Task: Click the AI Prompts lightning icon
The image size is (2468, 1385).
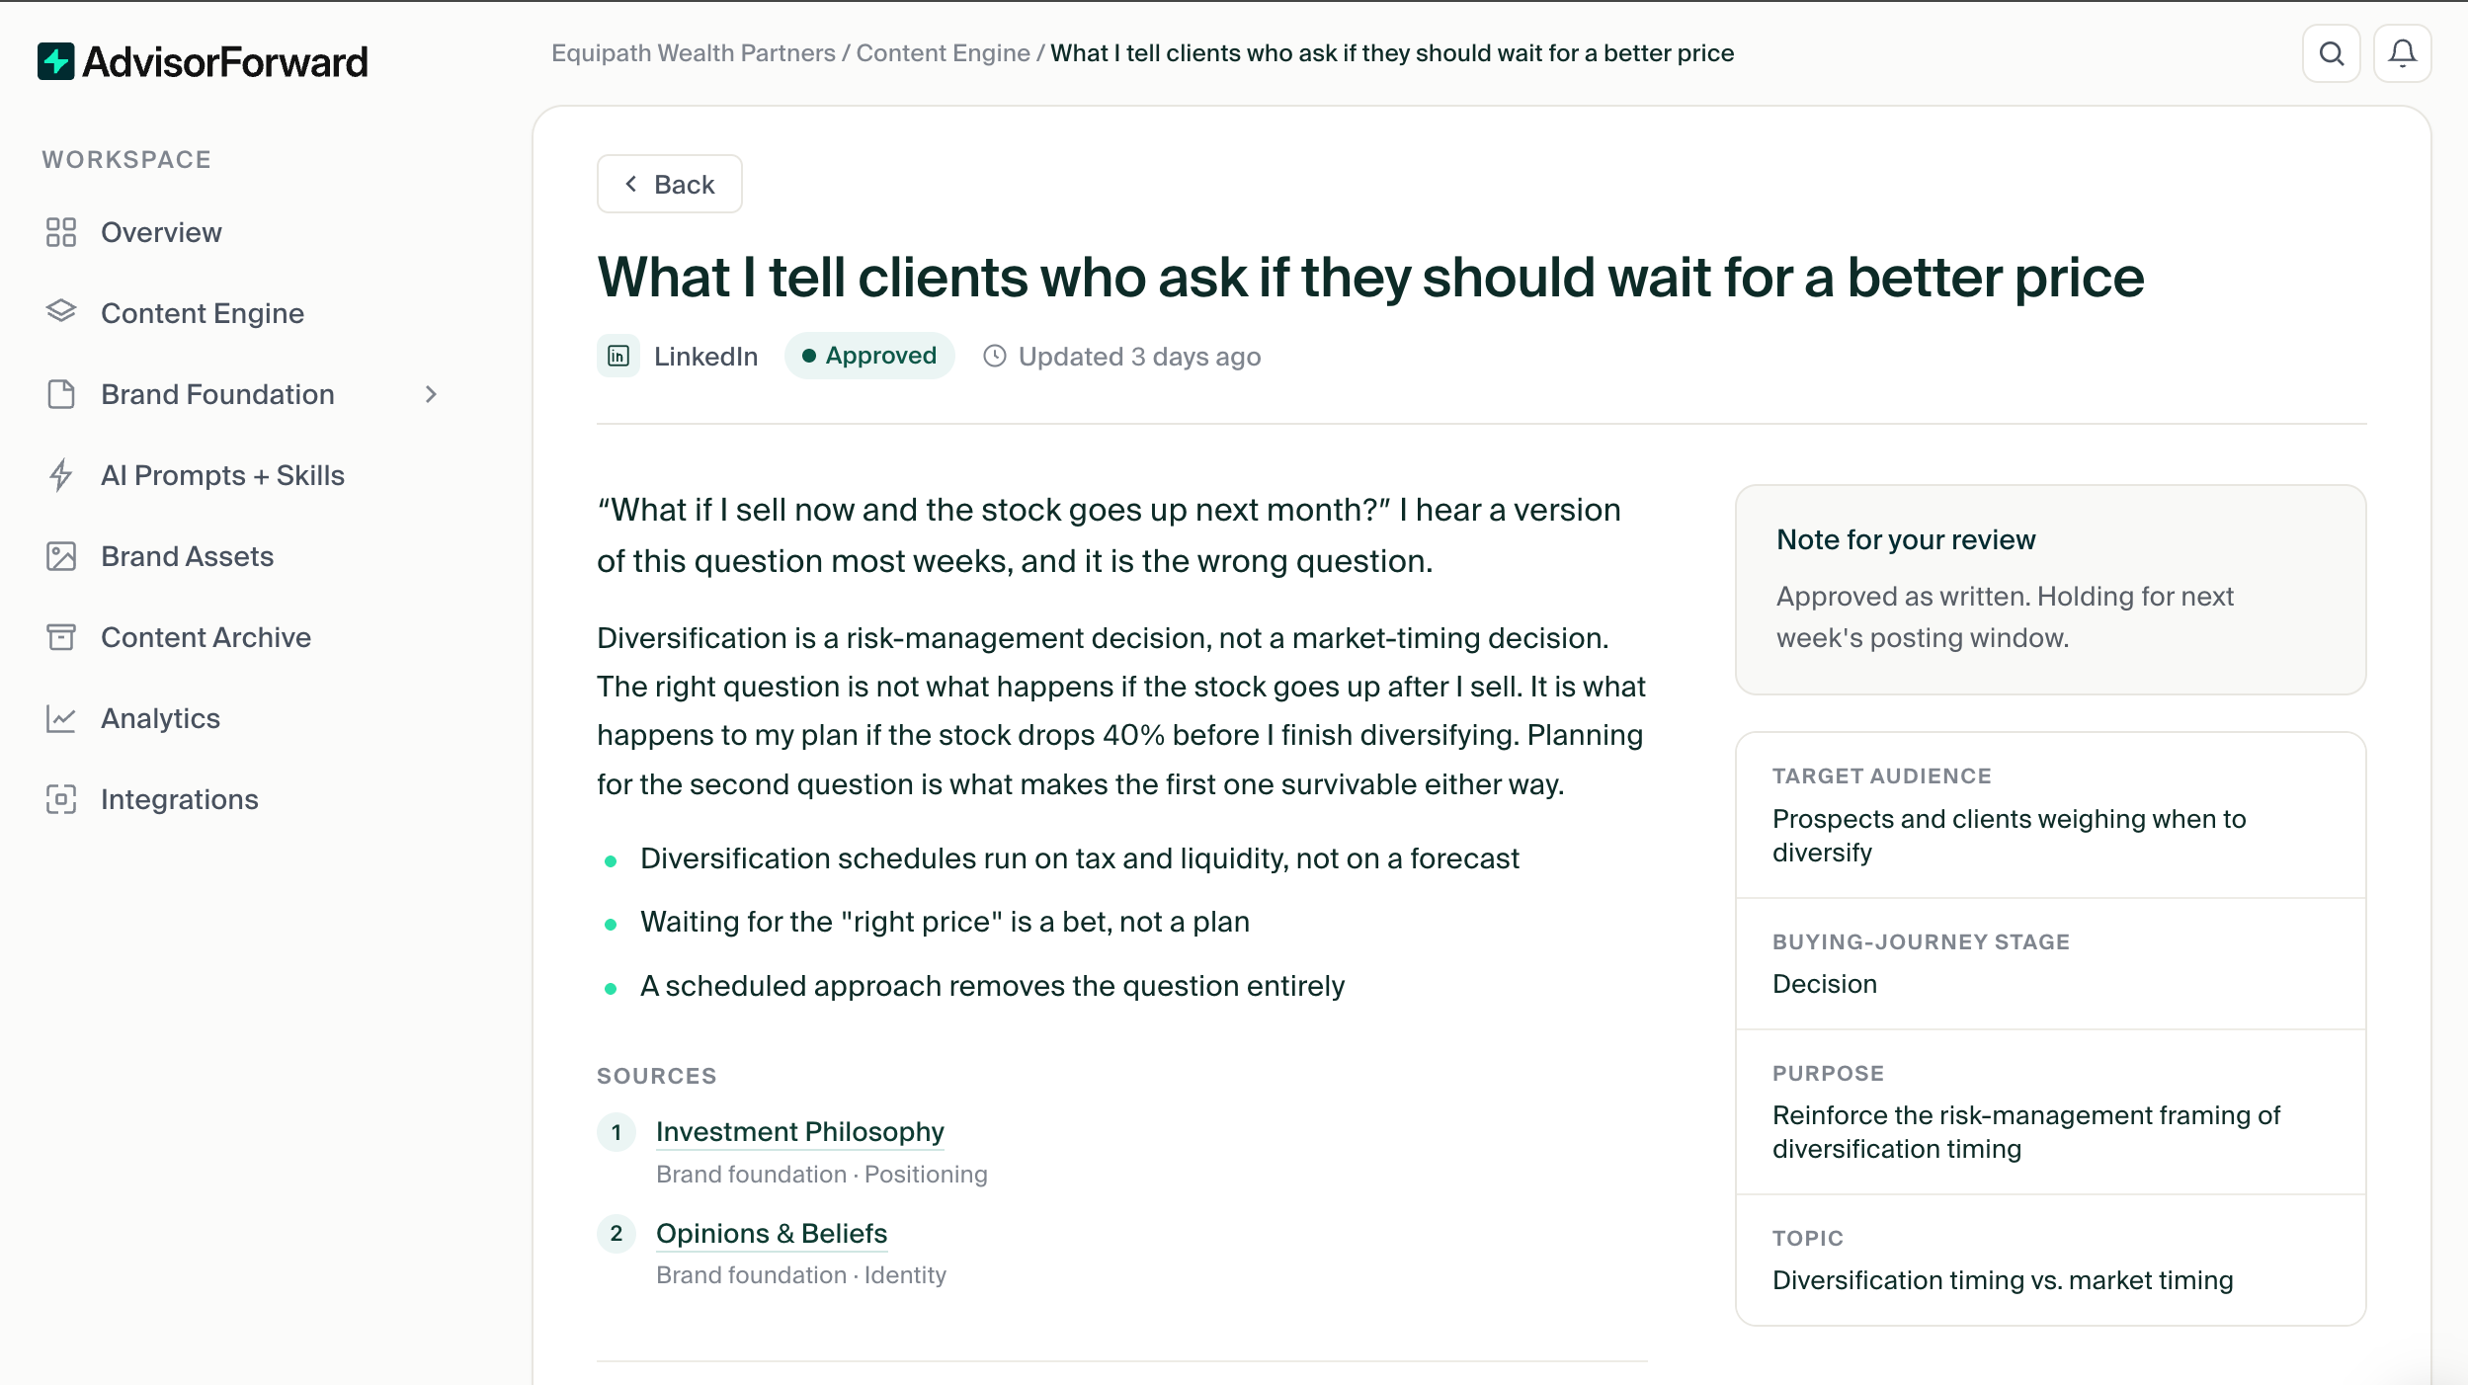Action: pyautogui.click(x=61, y=475)
